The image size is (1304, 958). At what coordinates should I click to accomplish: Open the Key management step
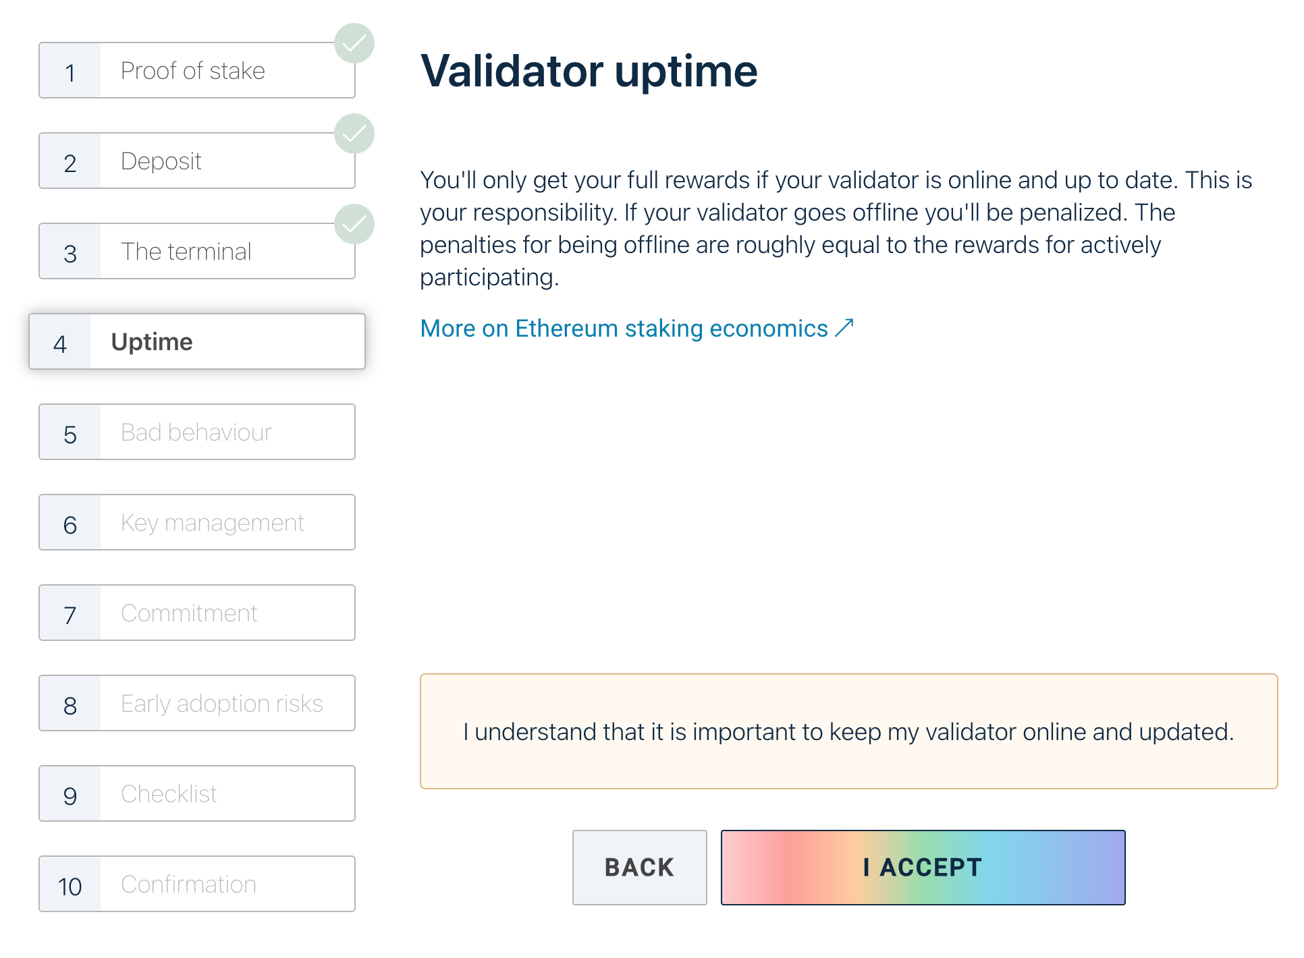[x=197, y=523]
